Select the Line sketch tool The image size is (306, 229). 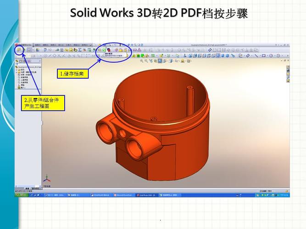pos(256,55)
